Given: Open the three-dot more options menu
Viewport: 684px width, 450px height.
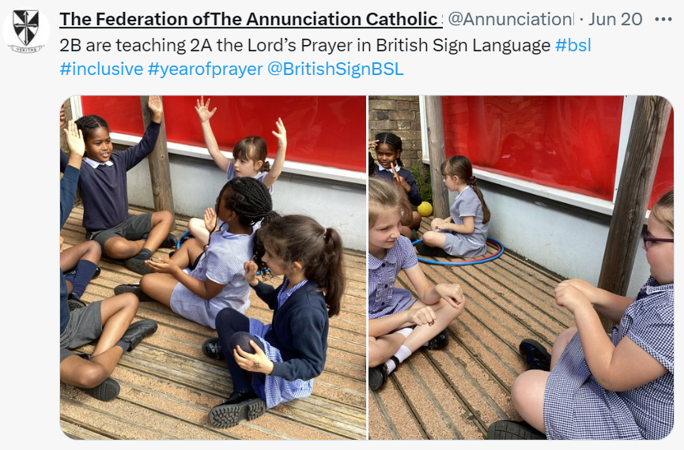Looking at the screenshot, I should coord(663,19).
